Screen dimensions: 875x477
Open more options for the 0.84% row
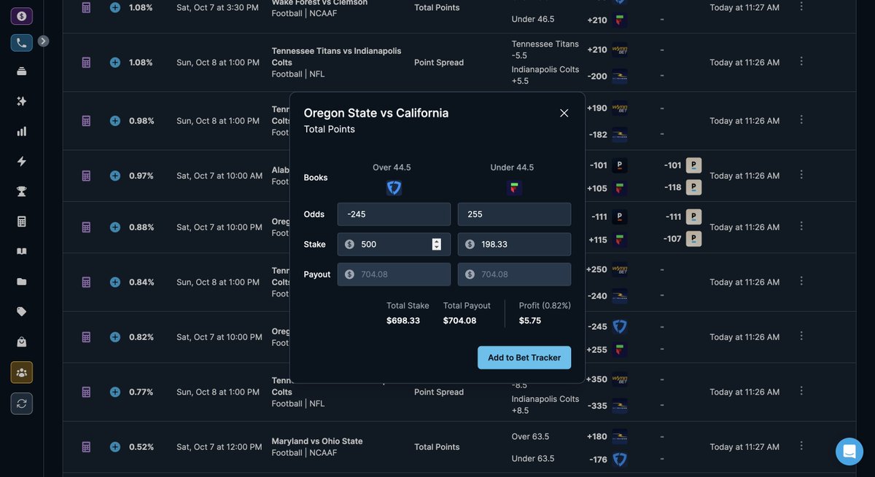[801, 280]
